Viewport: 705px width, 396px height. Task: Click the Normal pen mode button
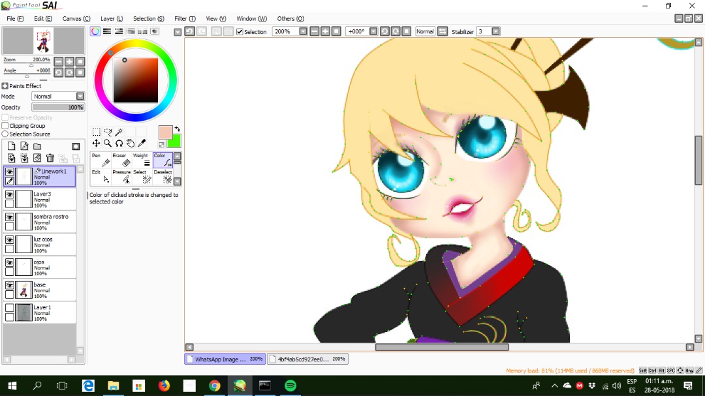[425, 31]
